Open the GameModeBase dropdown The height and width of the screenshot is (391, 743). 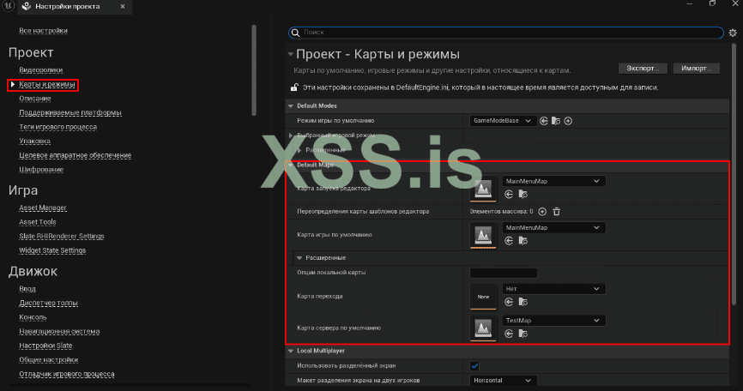[503, 121]
